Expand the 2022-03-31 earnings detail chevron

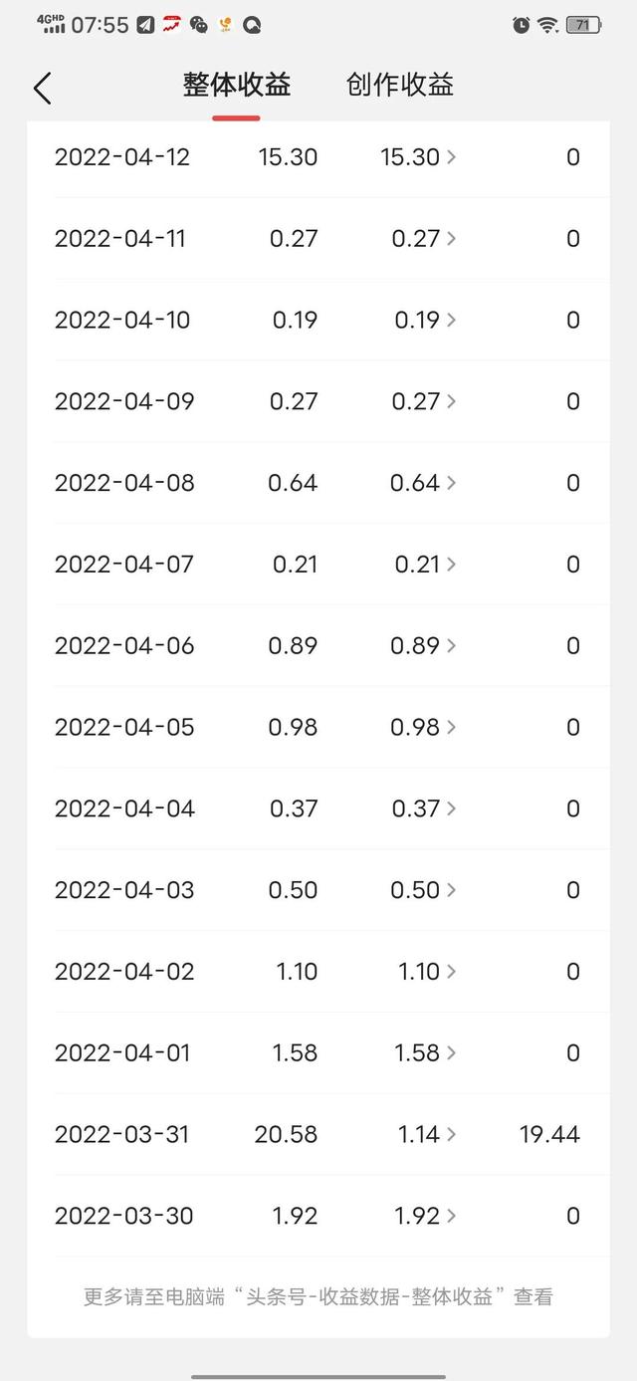coord(452,1134)
